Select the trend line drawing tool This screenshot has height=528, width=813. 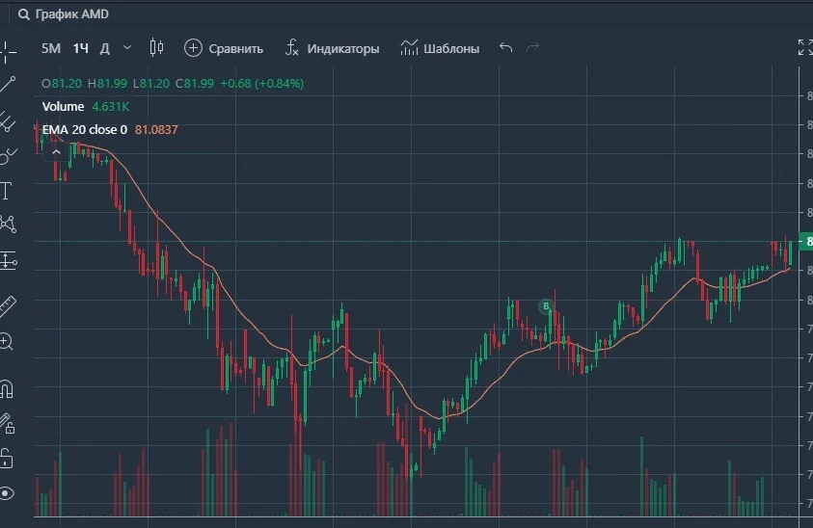[x=8, y=85]
